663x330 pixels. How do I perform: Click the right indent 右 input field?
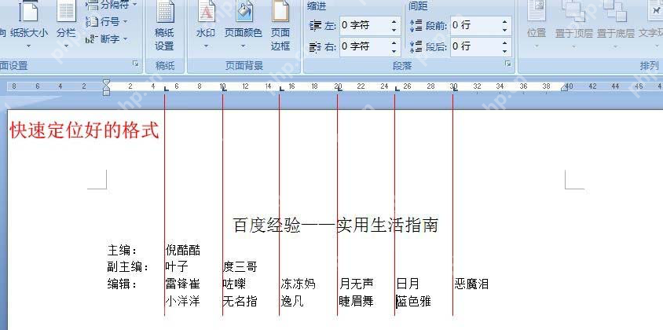click(364, 47)
